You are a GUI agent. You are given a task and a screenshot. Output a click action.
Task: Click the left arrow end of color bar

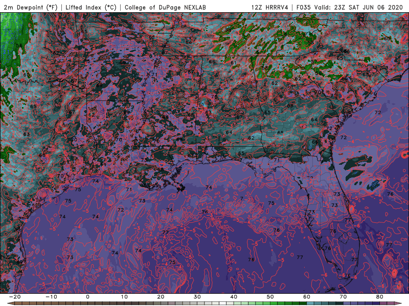tap(11, 303)
